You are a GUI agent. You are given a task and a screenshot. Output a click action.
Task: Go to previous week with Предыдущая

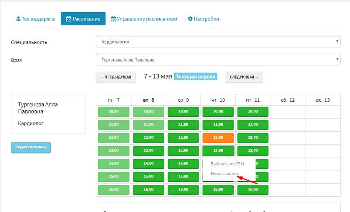(x=115, y=77)
